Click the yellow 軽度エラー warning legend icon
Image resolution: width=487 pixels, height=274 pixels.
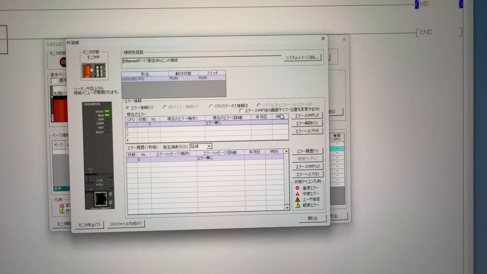(x=297, y=205)
